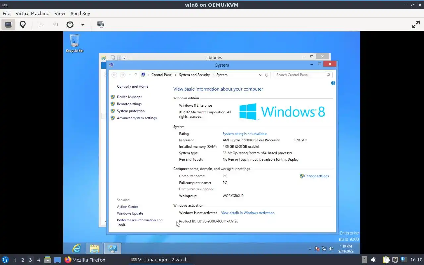Expand arrow after System and Security breadcrumb
The image size is (424, 265).
click(213, 75)
